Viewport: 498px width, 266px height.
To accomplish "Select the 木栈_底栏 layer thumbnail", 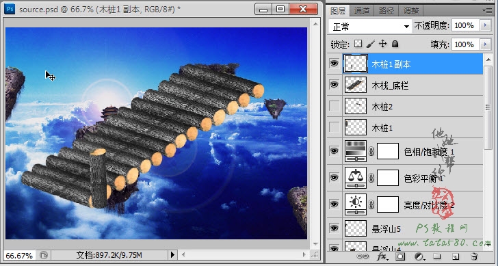I will 356,85.
